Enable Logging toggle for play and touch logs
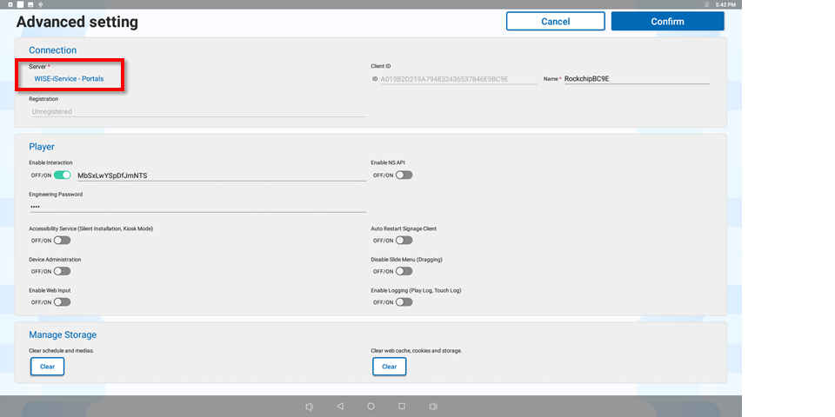This screenshot has height=417, width=835. click(x=404, y=302)
